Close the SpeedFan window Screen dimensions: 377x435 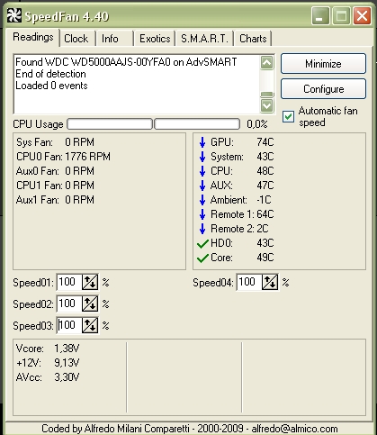tap(363, 15)
